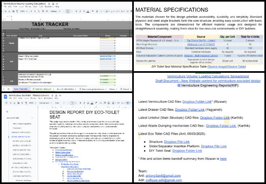Open fill color picker in Sheets
The width and height of the screenshot is (266, 184).
(93, 11)
